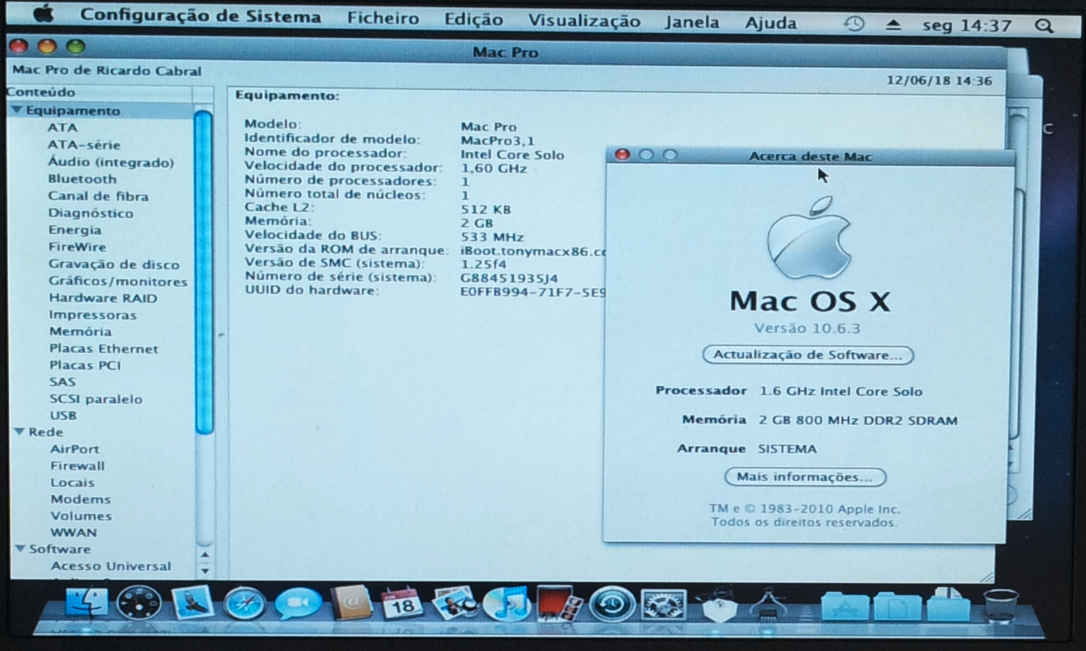Select Canal de fibra item

(98, 196)
